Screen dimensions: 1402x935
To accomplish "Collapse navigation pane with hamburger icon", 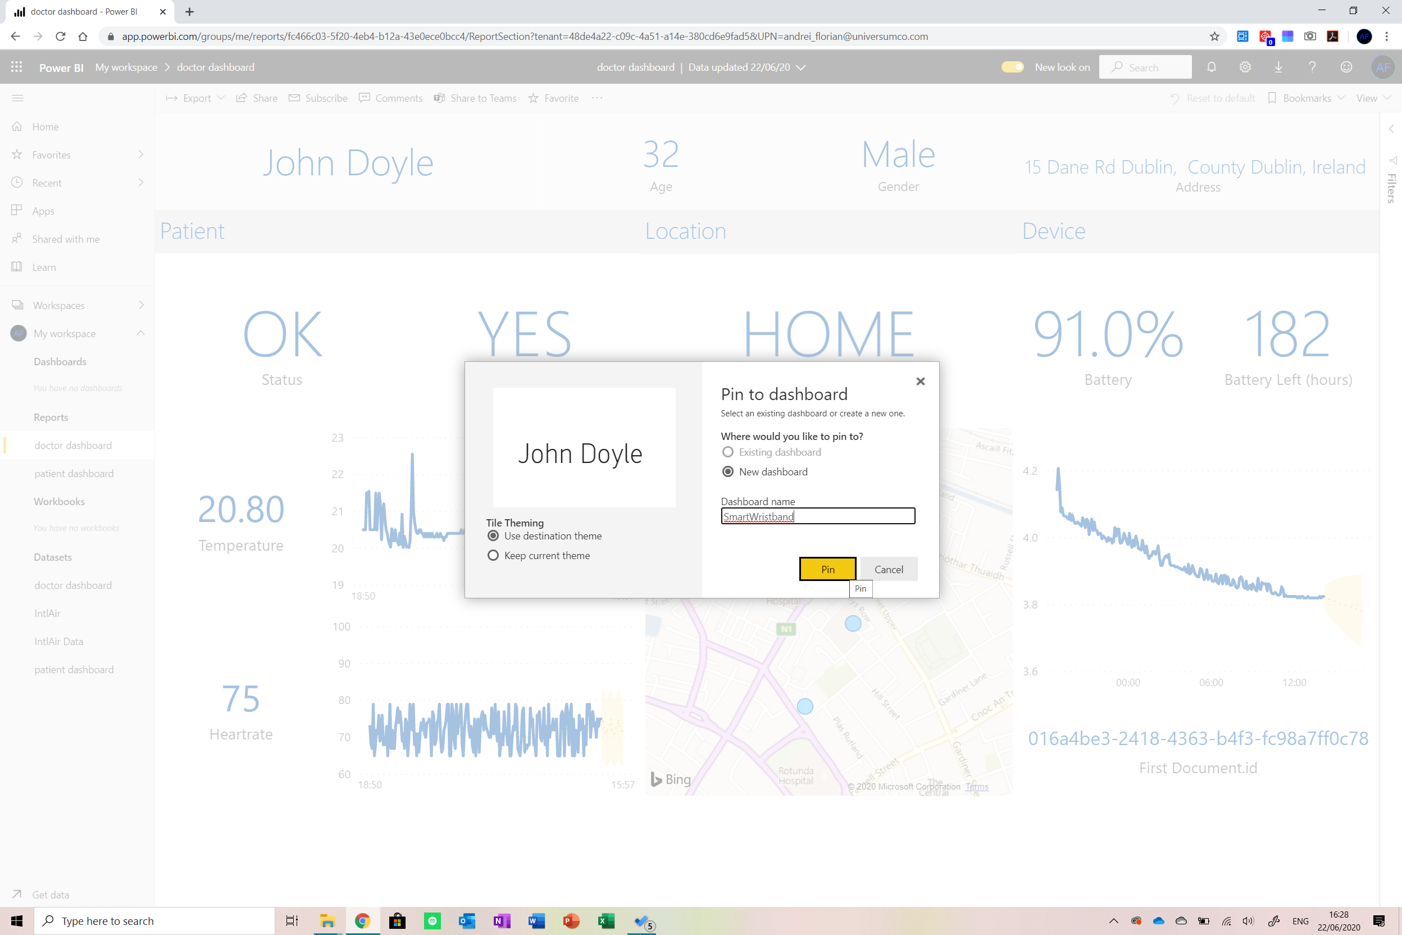I will coord(17,98).
